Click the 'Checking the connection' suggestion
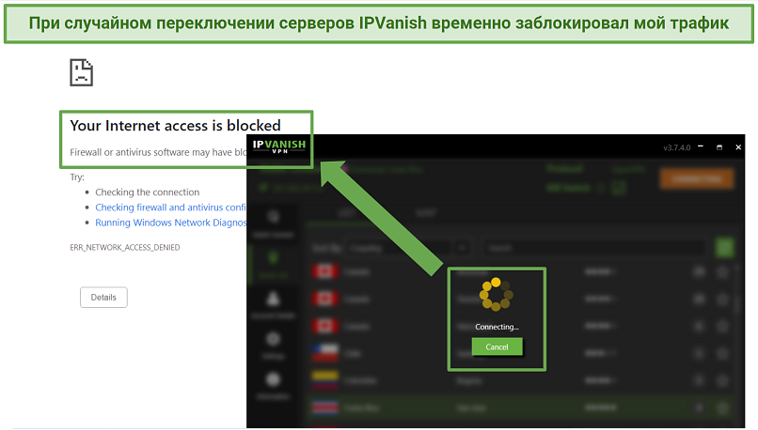758x430 pixels. click(x=147, y=192)
